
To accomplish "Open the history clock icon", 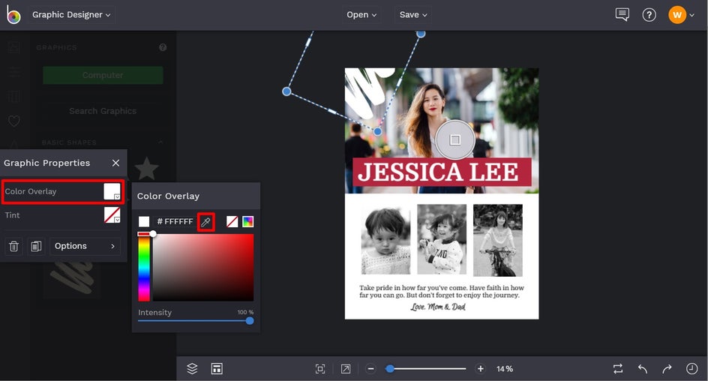I will (691, 368).
